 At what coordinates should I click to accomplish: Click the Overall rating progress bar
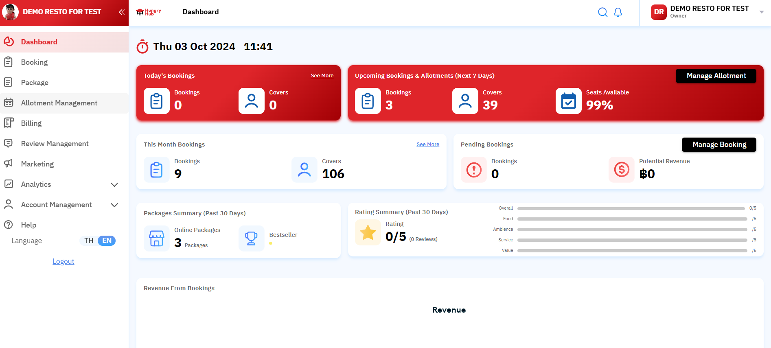click(631, 208)
